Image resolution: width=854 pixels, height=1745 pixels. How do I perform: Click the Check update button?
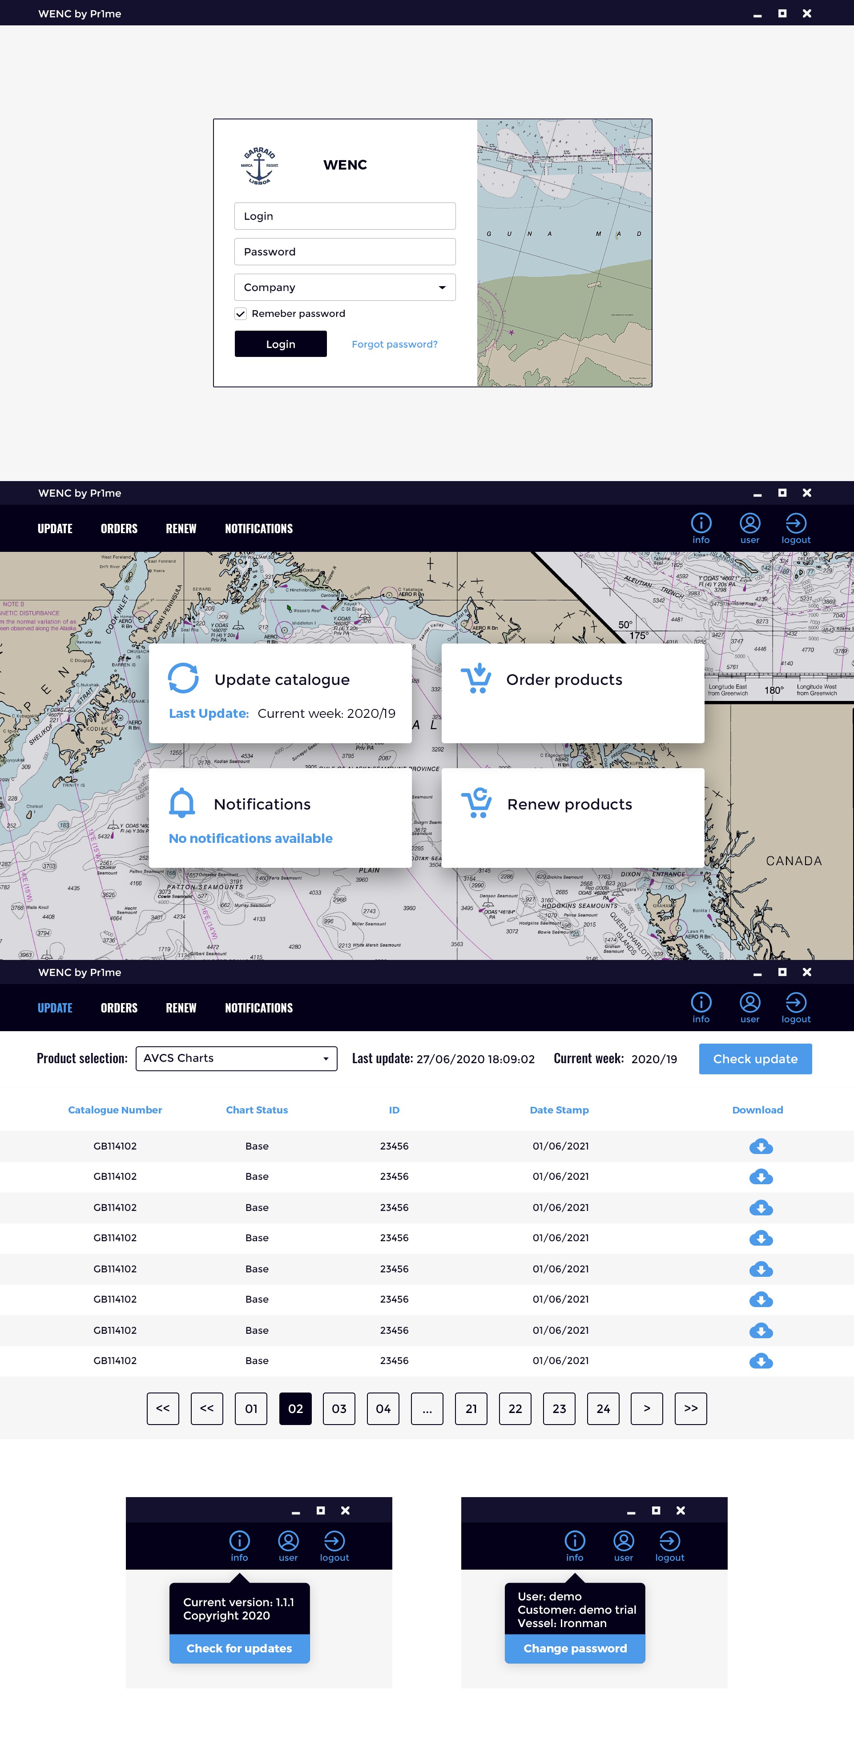[755, 1059]
